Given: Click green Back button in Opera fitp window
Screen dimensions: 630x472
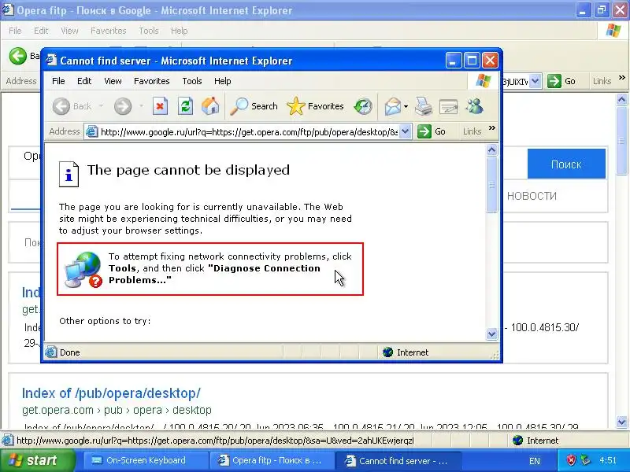Looking at the screenshot, I should [x=17, y=56].
